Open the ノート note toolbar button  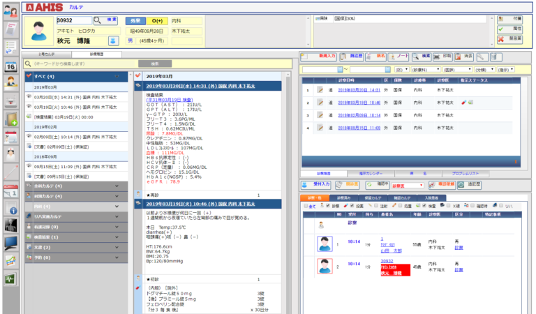pyautogui.click(x=399, y=56)
